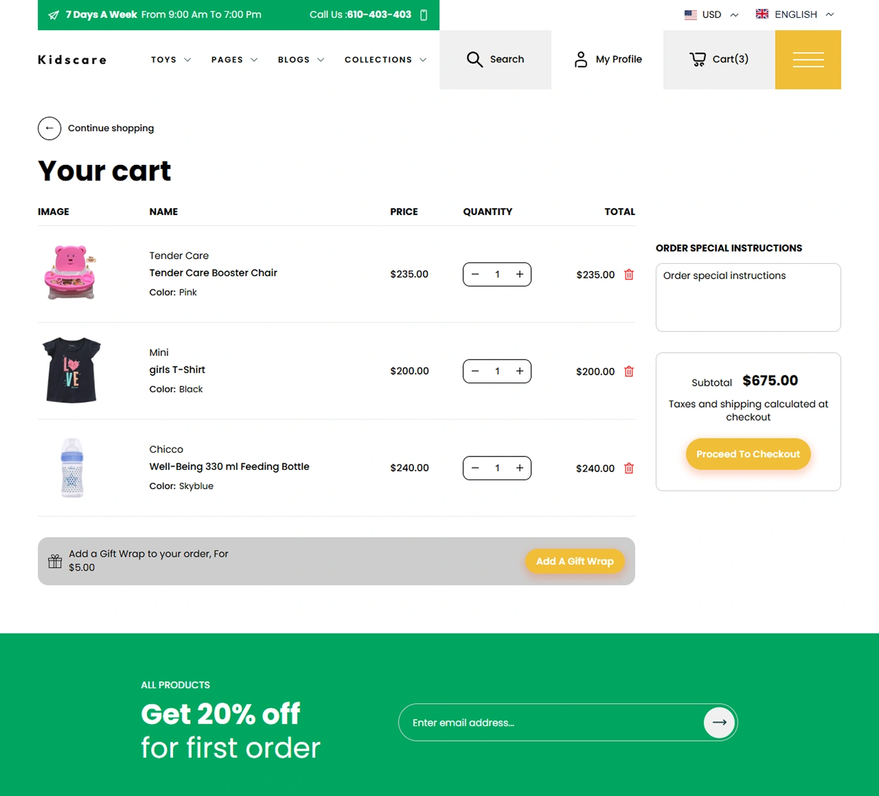Open the Collections navigation menu
This screenshot has height=796, width=879.
(x=386, y=60)
